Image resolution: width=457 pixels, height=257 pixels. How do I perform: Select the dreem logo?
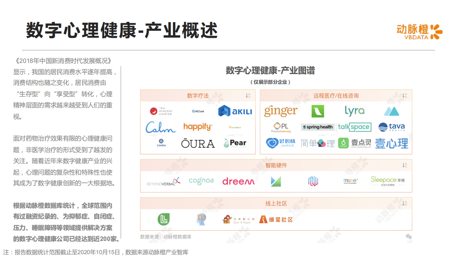pyautogui.click(x=238, y=181)
